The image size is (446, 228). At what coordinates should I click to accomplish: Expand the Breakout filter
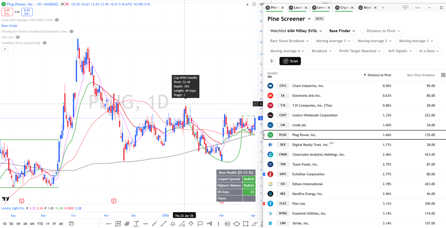coord(321,51)
